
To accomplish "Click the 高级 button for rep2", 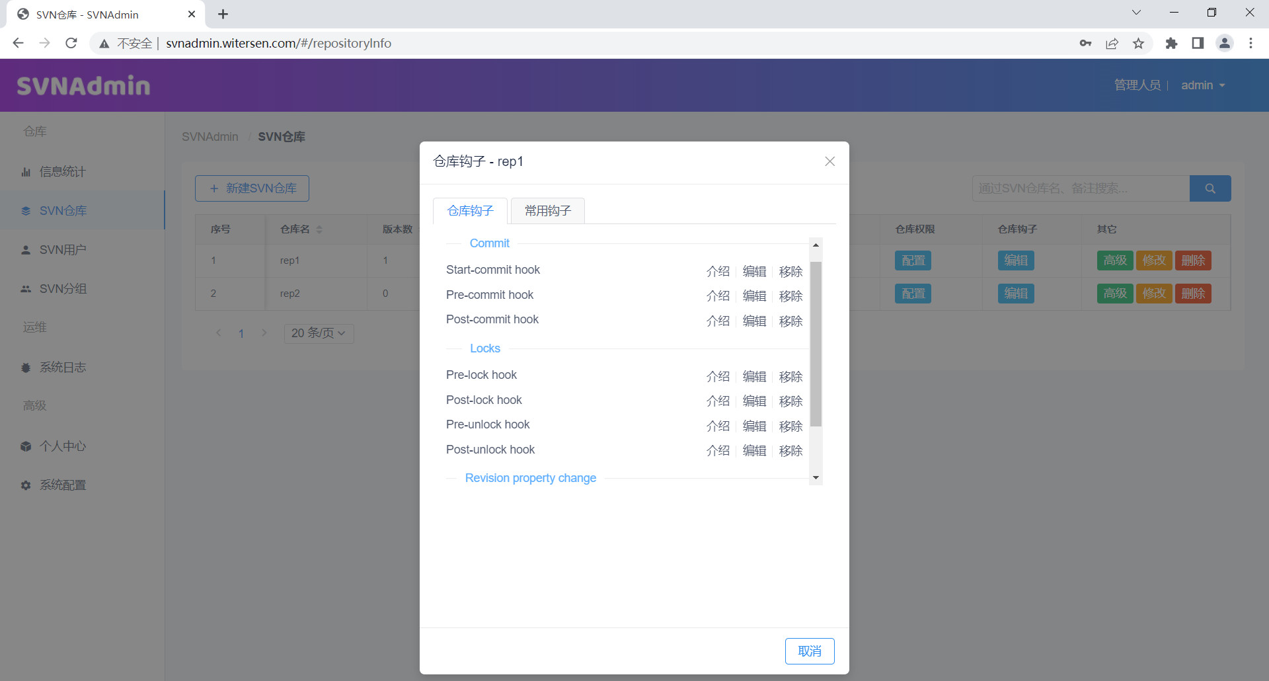I will (x=1115, y=294).
